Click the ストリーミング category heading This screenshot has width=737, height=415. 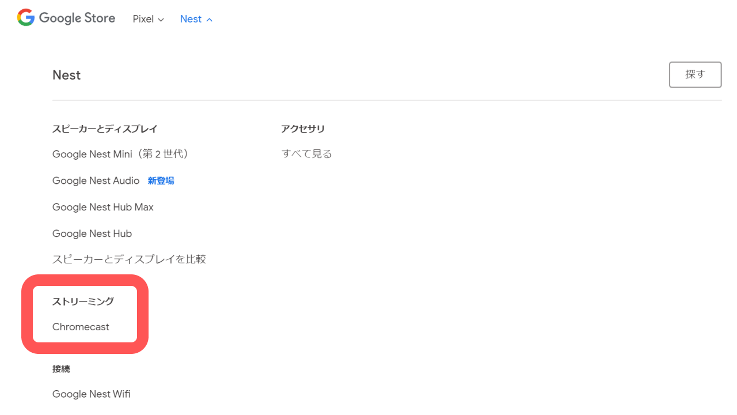pyautogui.click(x=83, y=301)
